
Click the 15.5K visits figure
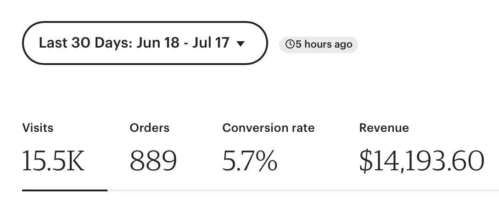pos(53,161)
